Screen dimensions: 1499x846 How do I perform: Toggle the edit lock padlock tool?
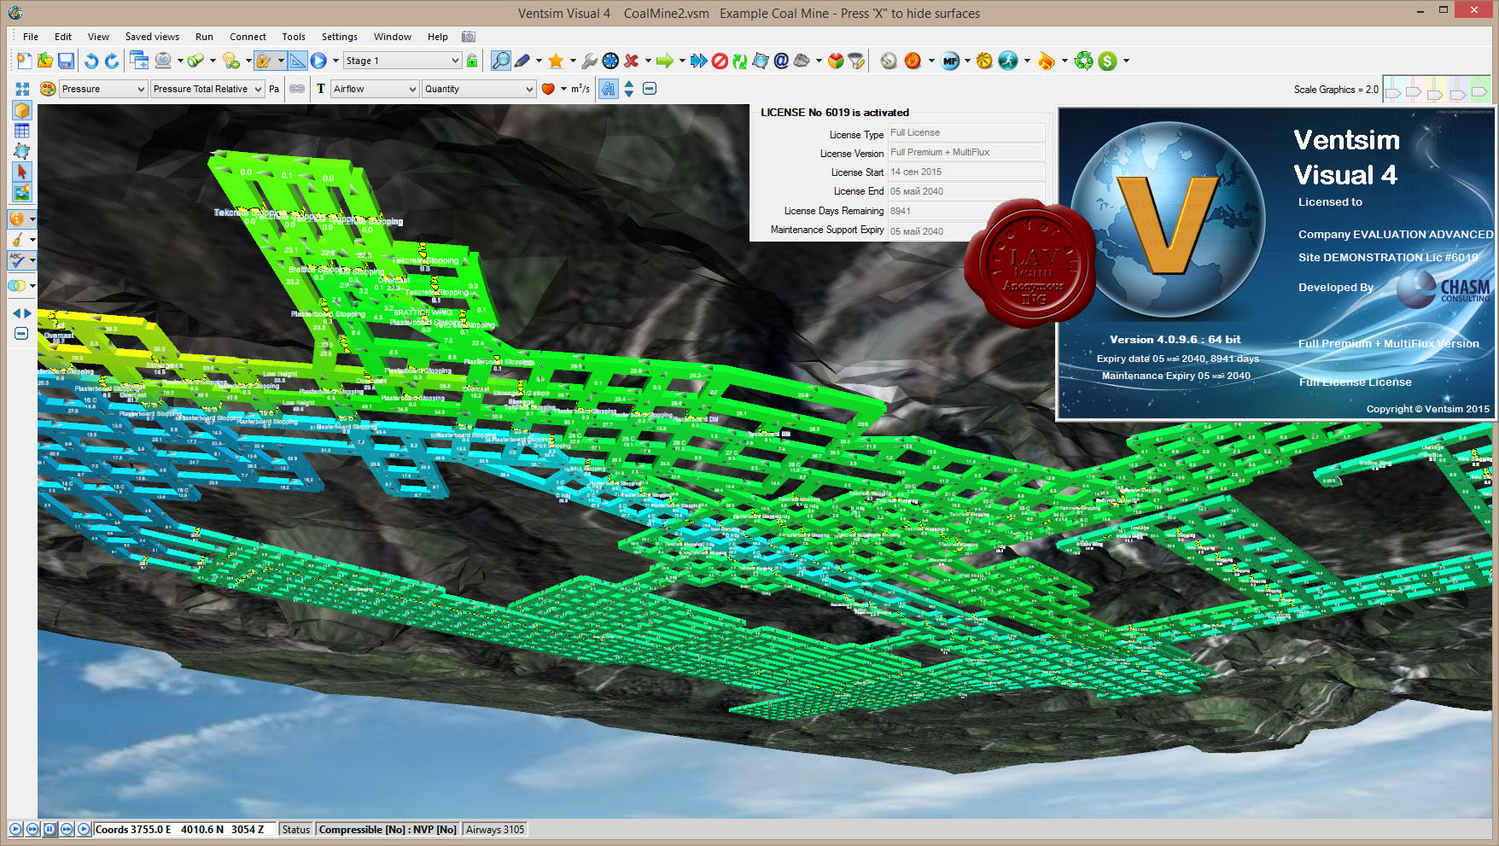[x=265, y=61]
